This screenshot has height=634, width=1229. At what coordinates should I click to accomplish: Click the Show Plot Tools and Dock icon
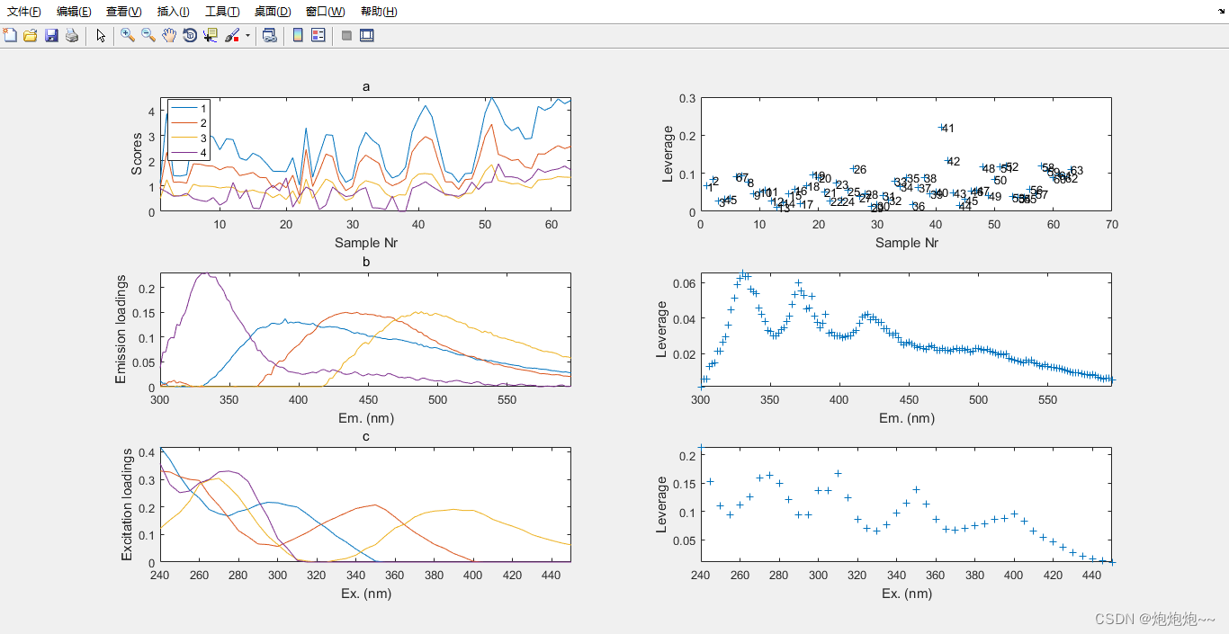[x=367, y=35]
